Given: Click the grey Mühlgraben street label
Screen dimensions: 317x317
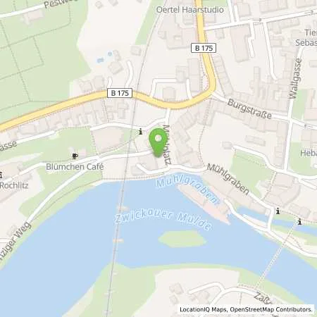Looking at the screenshot, I should click(x=228, y=179).
